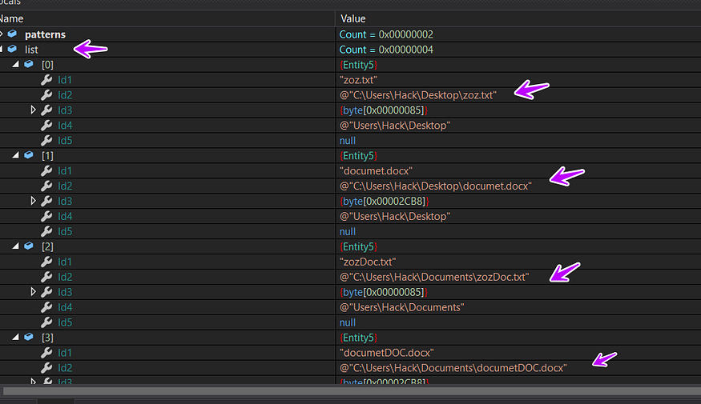Click the cube icon beside patterns
Image resolution: width=701 pixels, height=404 pixels.
(13, 34)
